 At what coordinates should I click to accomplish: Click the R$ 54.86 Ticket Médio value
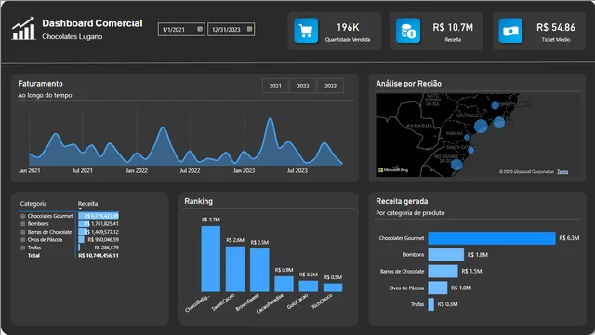pyautogui.click(x=556, y=27)
